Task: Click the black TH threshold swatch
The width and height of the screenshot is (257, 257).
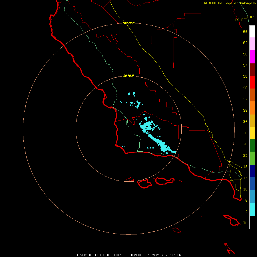Action: [x=252, y=222]
